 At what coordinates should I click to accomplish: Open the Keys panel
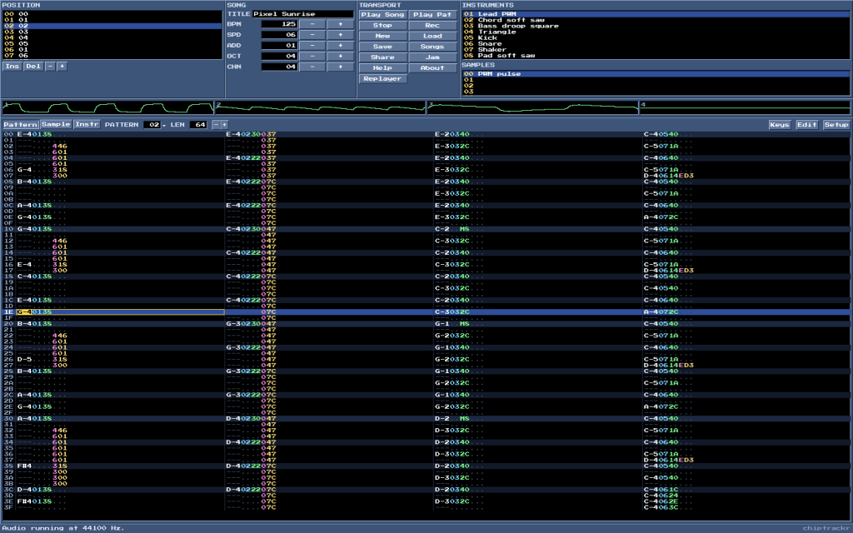coord(780,125)
